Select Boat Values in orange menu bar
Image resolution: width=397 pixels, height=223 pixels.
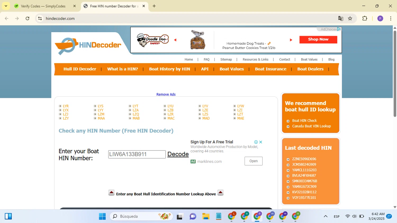coord(232,69)
